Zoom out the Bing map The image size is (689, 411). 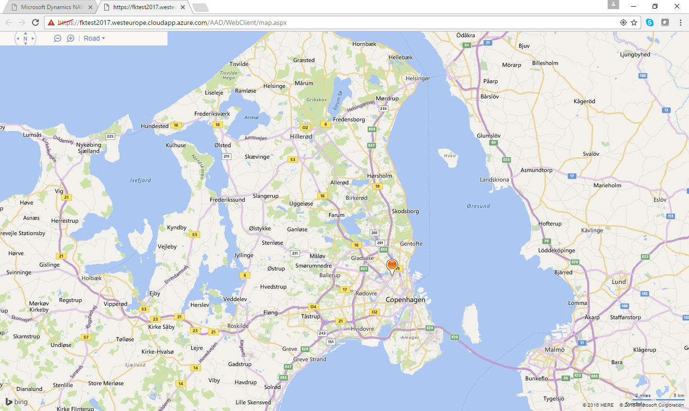click(x=57, y=38)
